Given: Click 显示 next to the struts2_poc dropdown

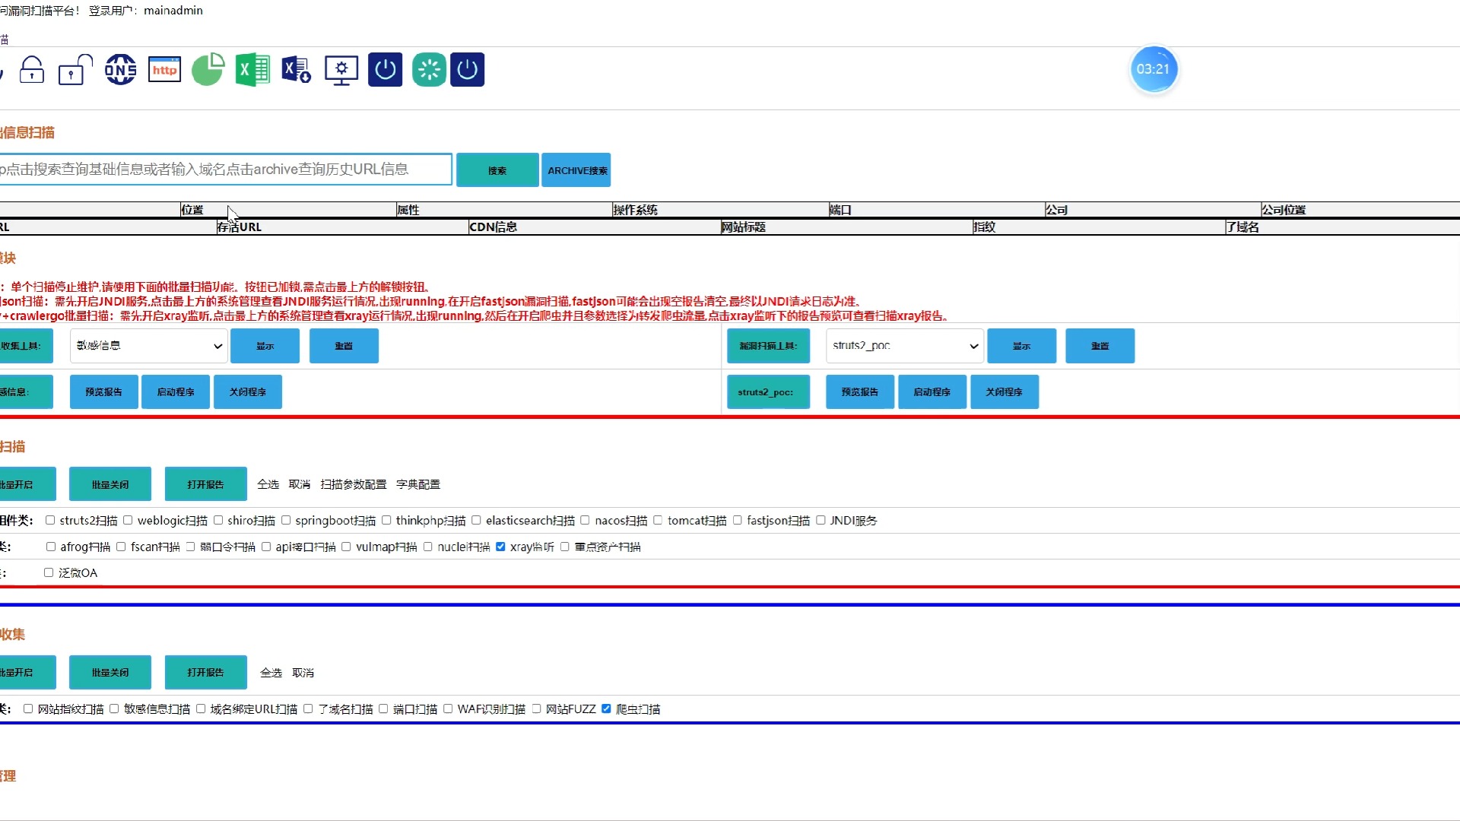Looking at the screenshot, I should [x=1021, y=346].
